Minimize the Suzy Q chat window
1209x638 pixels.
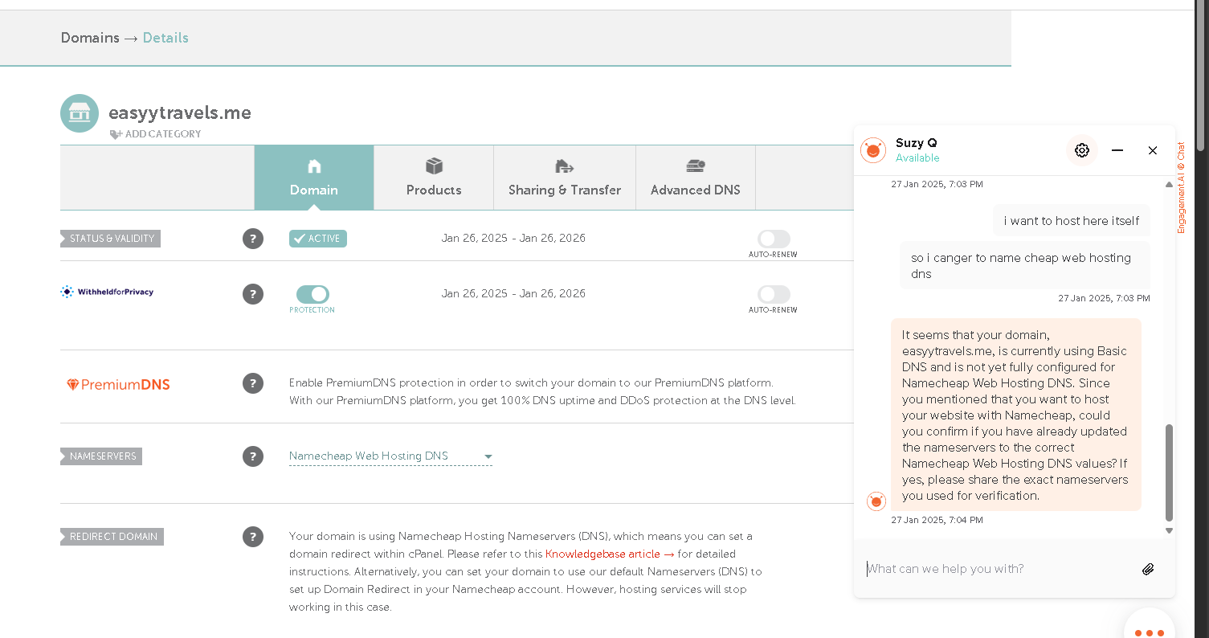tap(1117, 150)
